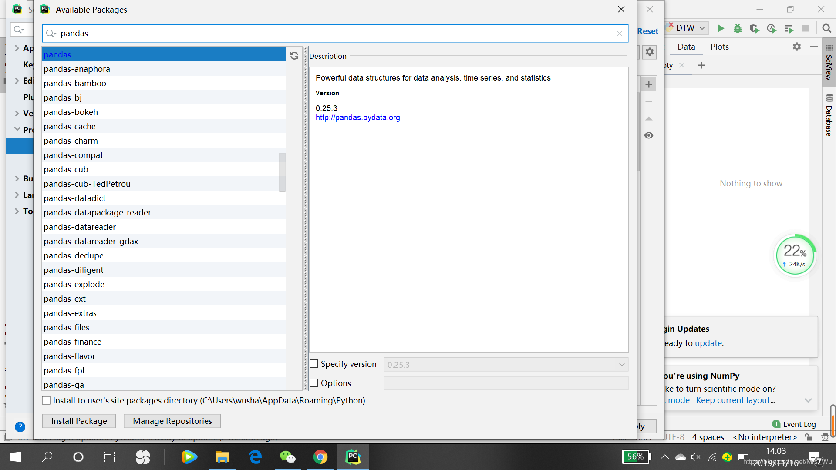Click the remove package minus icon
Screen dimensions: 836x470
click(649, 101)
